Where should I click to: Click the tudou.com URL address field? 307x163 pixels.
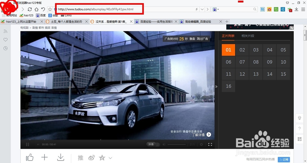tap(125, 9)
